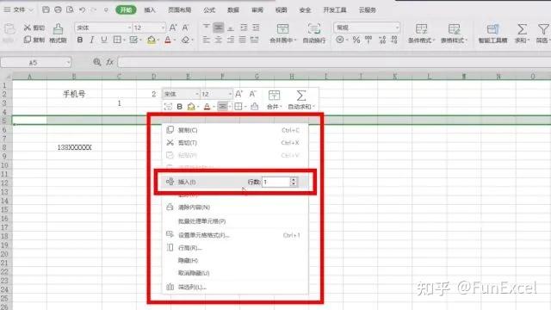551x310 pixels.
Task: Click the Save icon in quick access toolbar
Action: pyautogui.click(x=46, y=9)
